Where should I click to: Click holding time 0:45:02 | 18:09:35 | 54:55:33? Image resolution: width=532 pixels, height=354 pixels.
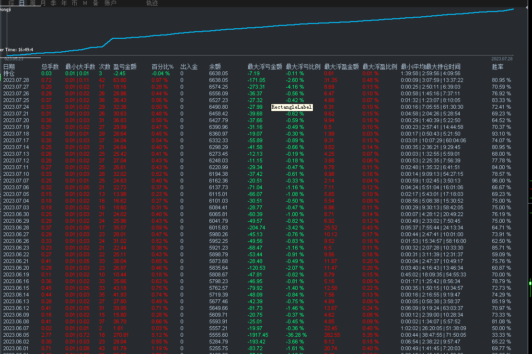(434, 274)
